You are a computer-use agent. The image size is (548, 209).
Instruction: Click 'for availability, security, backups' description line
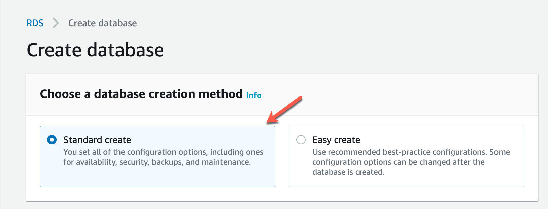157,162
